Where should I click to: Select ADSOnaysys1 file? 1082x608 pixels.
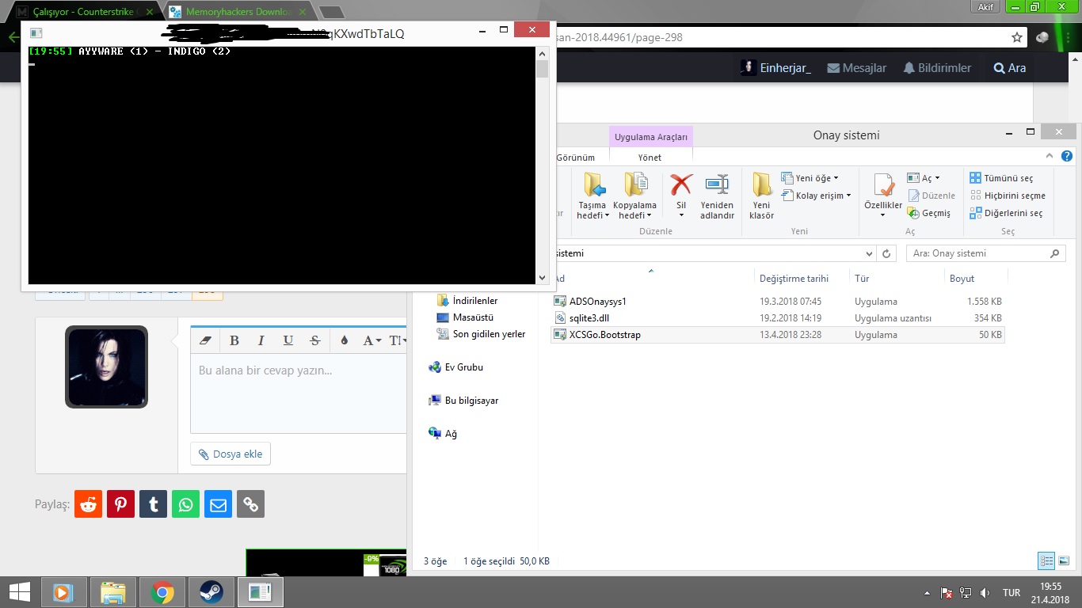pyautogui.click(x=598, y=302)
